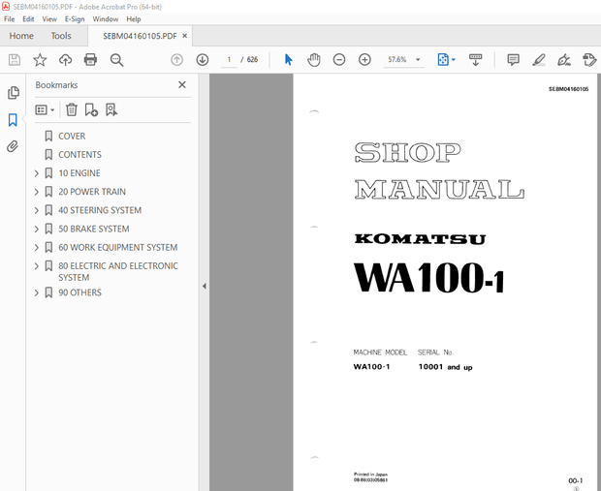Image resolution: width=601 pixels, height=491 pixels.
Task: Activate the Hand pan tool
Action: 314,60
